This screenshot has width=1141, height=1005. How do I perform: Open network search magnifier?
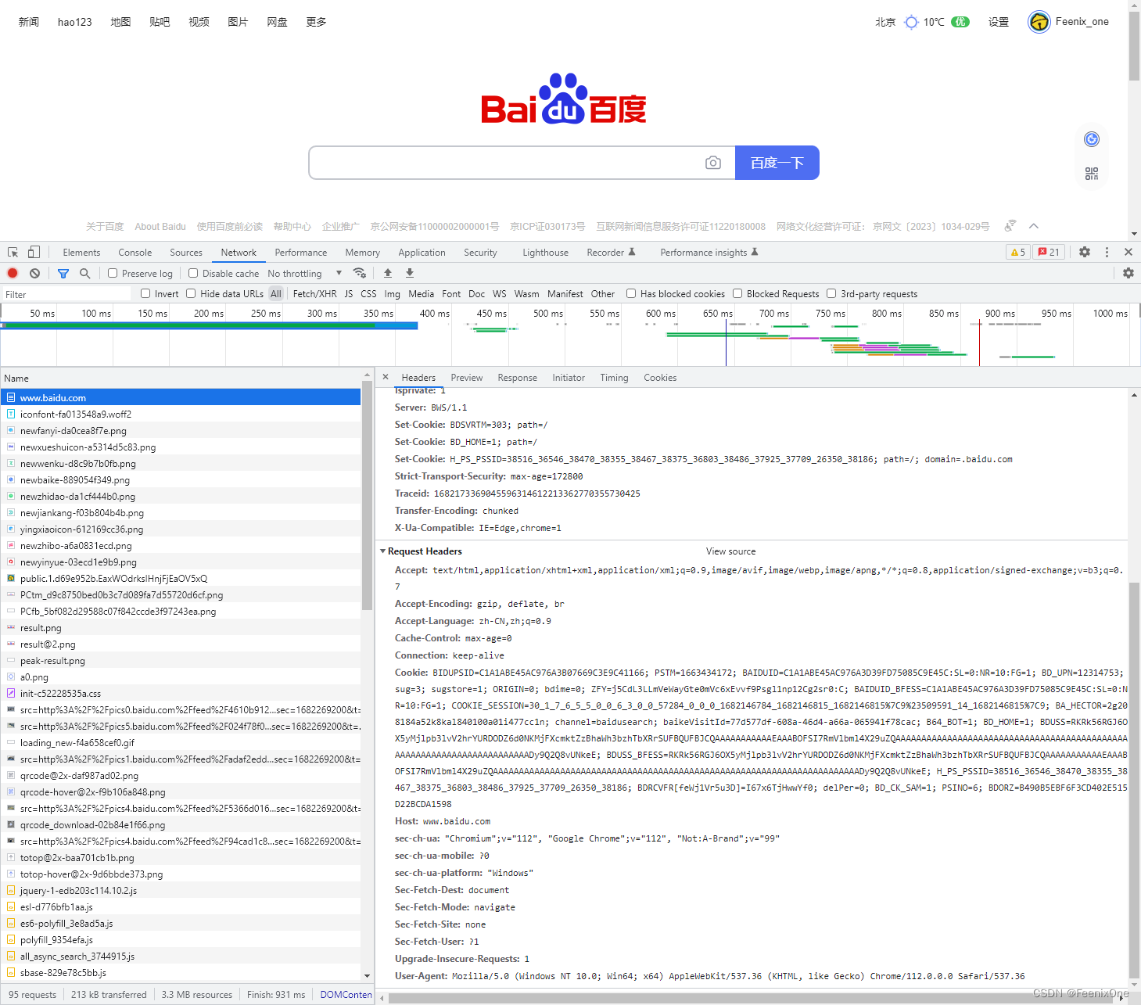point(85,273)
